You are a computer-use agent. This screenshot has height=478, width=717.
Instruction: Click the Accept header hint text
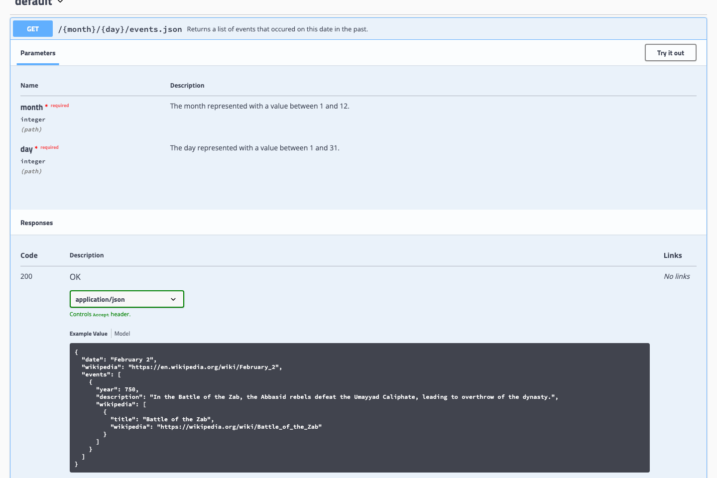[101, 314]
